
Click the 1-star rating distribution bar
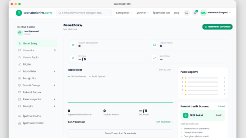coord(203,94)
